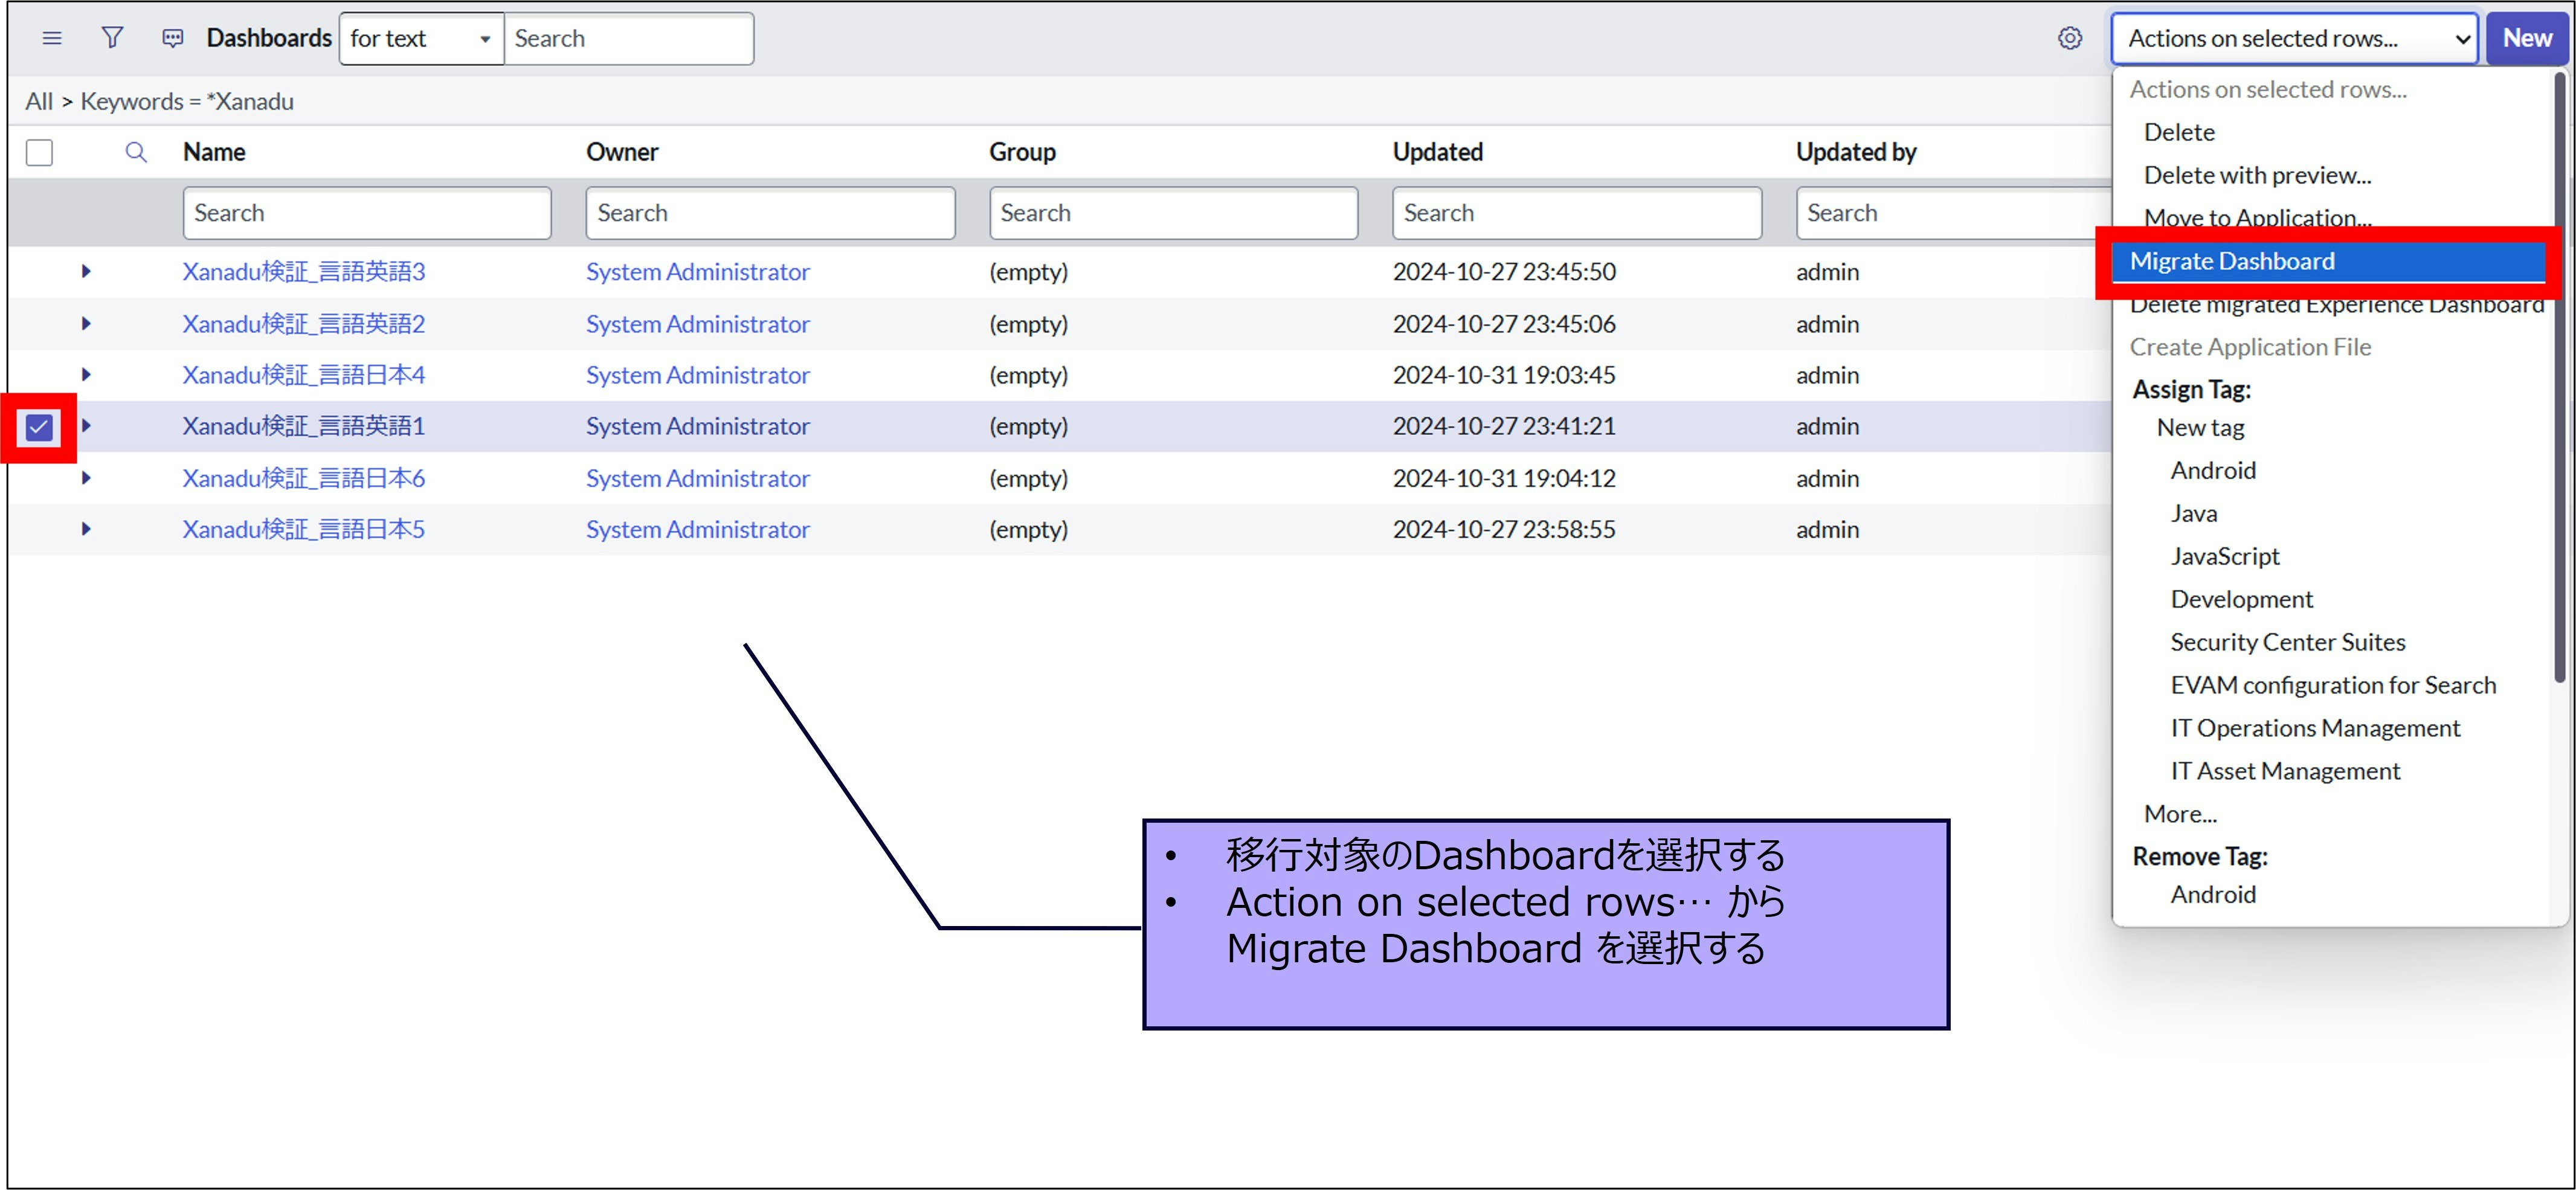Click the New button
Screen dimensions: 2576x1190
2527,38
